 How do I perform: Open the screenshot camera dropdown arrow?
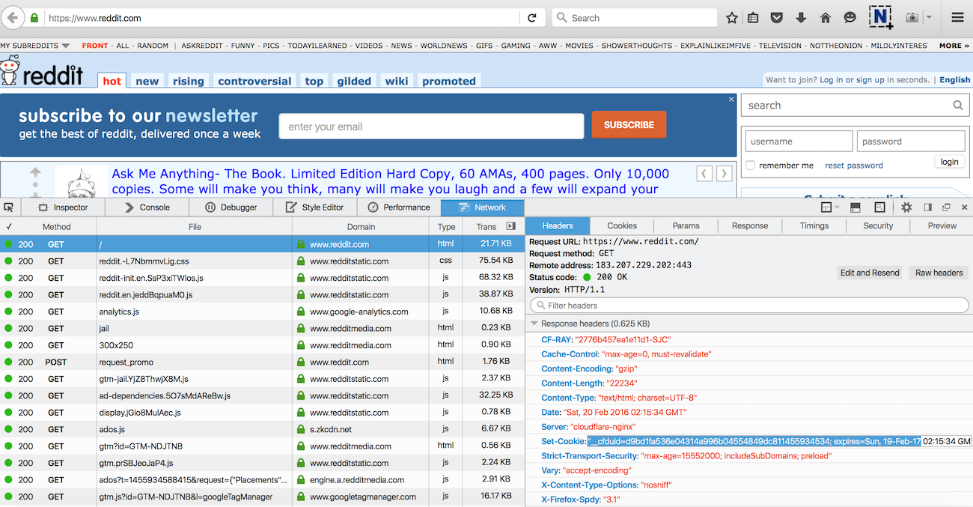tap(929, 18)
